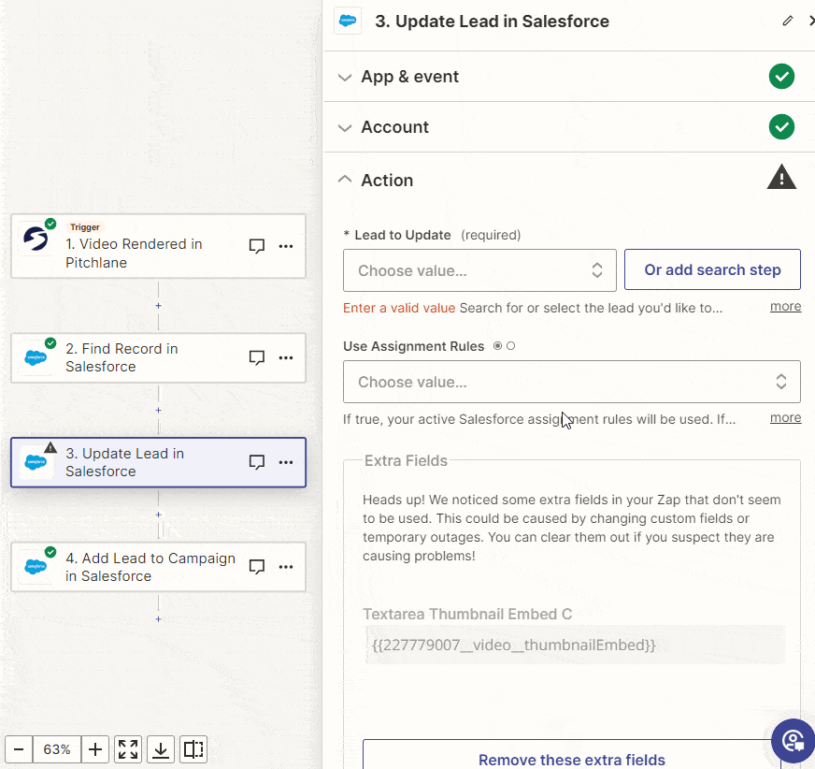This screenshot has width=815, height=769.
Task: Click the Use Assignment Rules label
Action: 414,346
